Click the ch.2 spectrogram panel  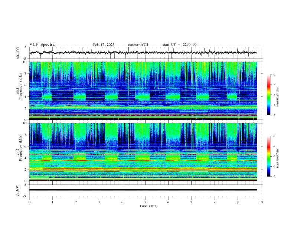(x=143, y=152)
